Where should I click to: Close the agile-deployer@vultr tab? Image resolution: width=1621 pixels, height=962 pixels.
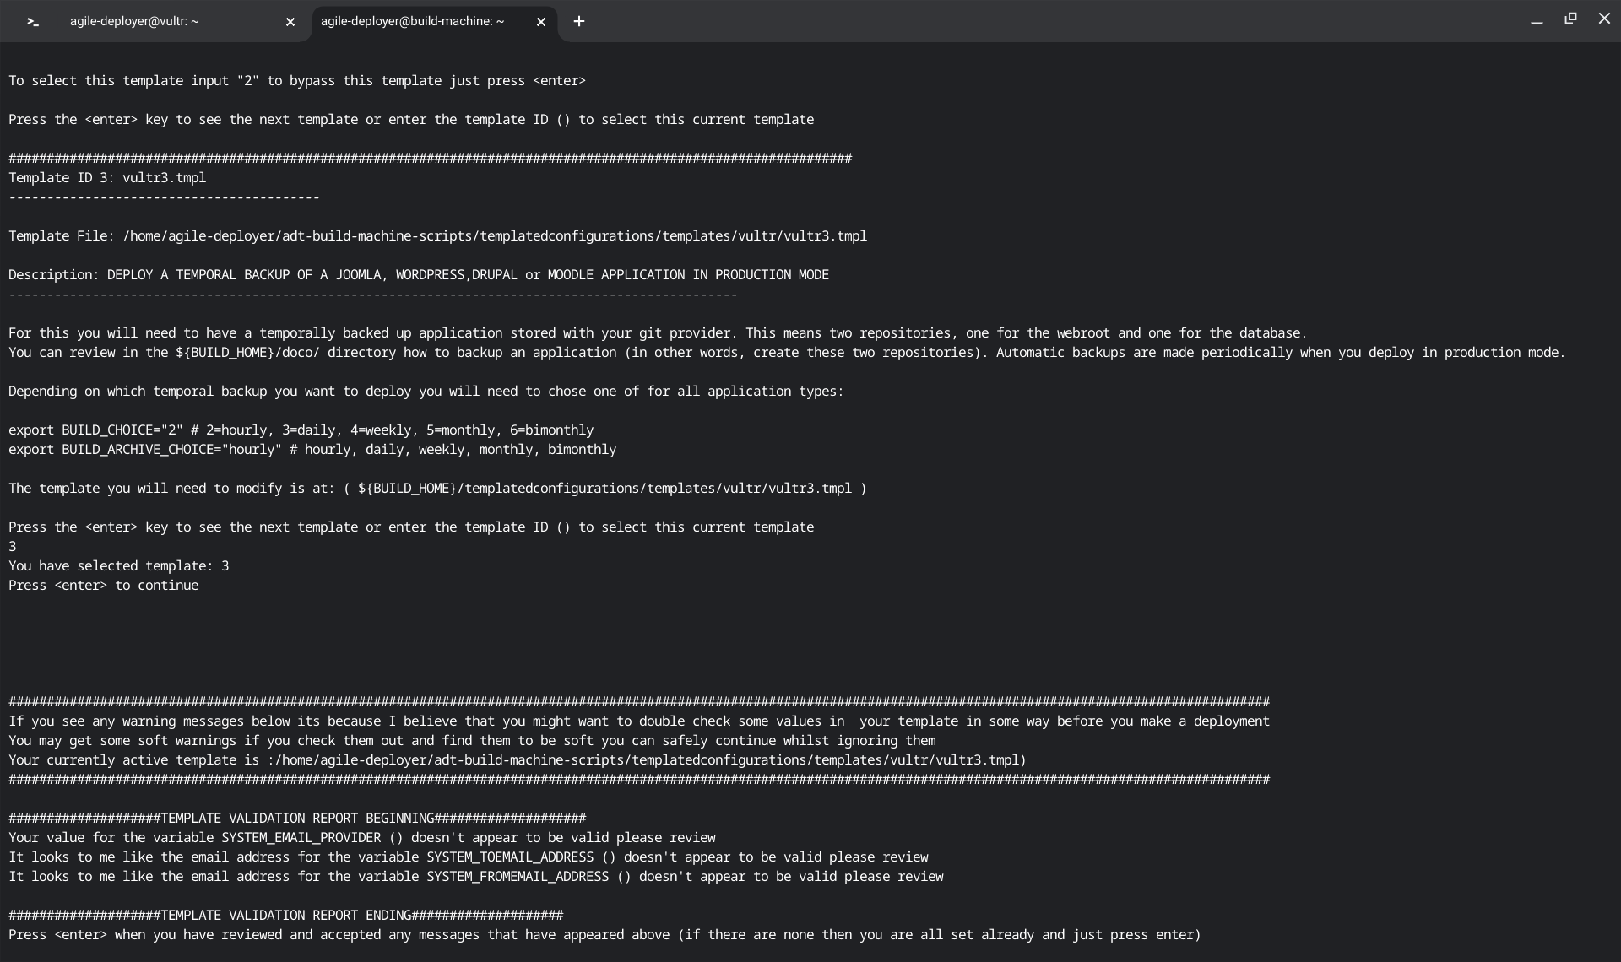click(x=290, y=22)
